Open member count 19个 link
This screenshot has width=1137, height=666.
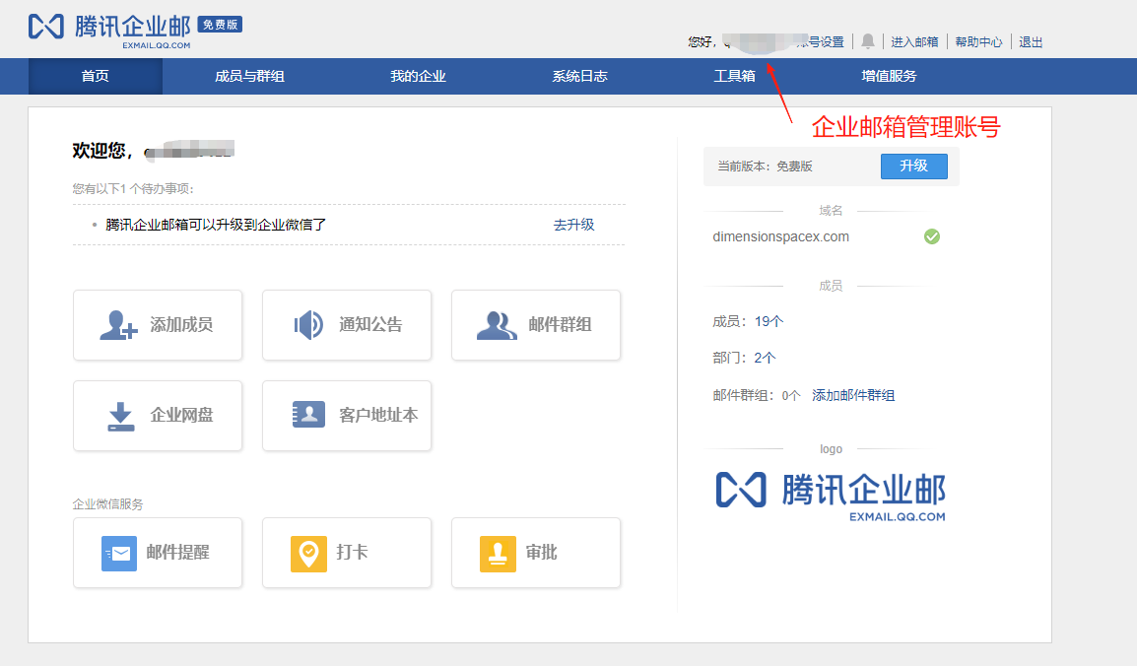click(x=769, y=321)
